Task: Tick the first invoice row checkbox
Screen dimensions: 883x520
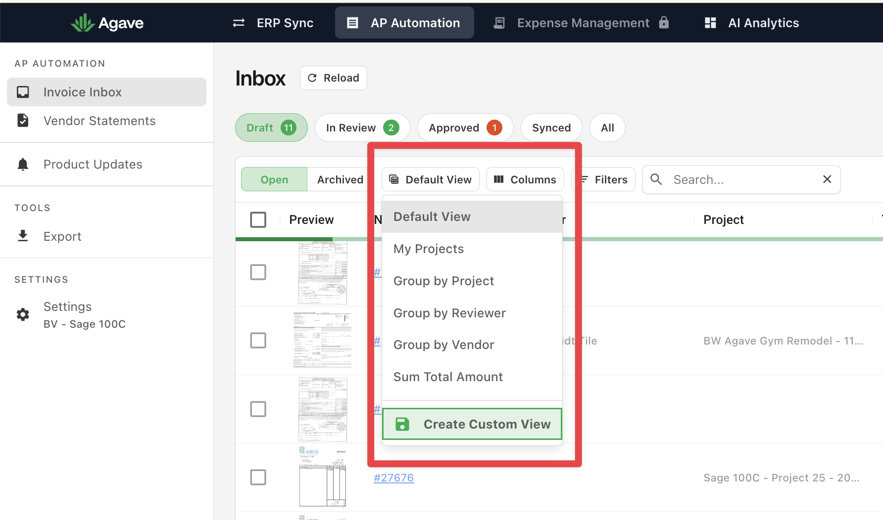Action: [x=258, y=272]
